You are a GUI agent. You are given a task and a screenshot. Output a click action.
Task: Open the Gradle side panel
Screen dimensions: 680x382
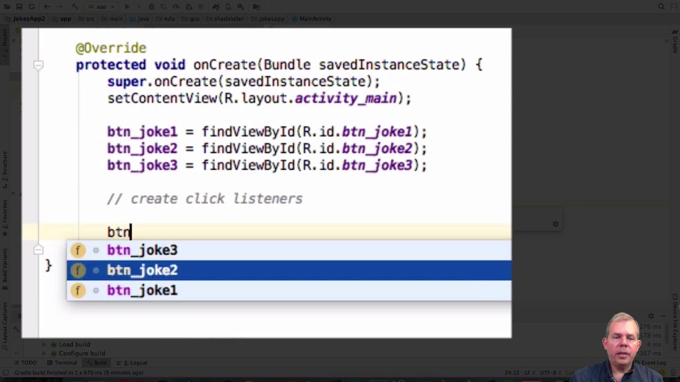tap(675, 45)
